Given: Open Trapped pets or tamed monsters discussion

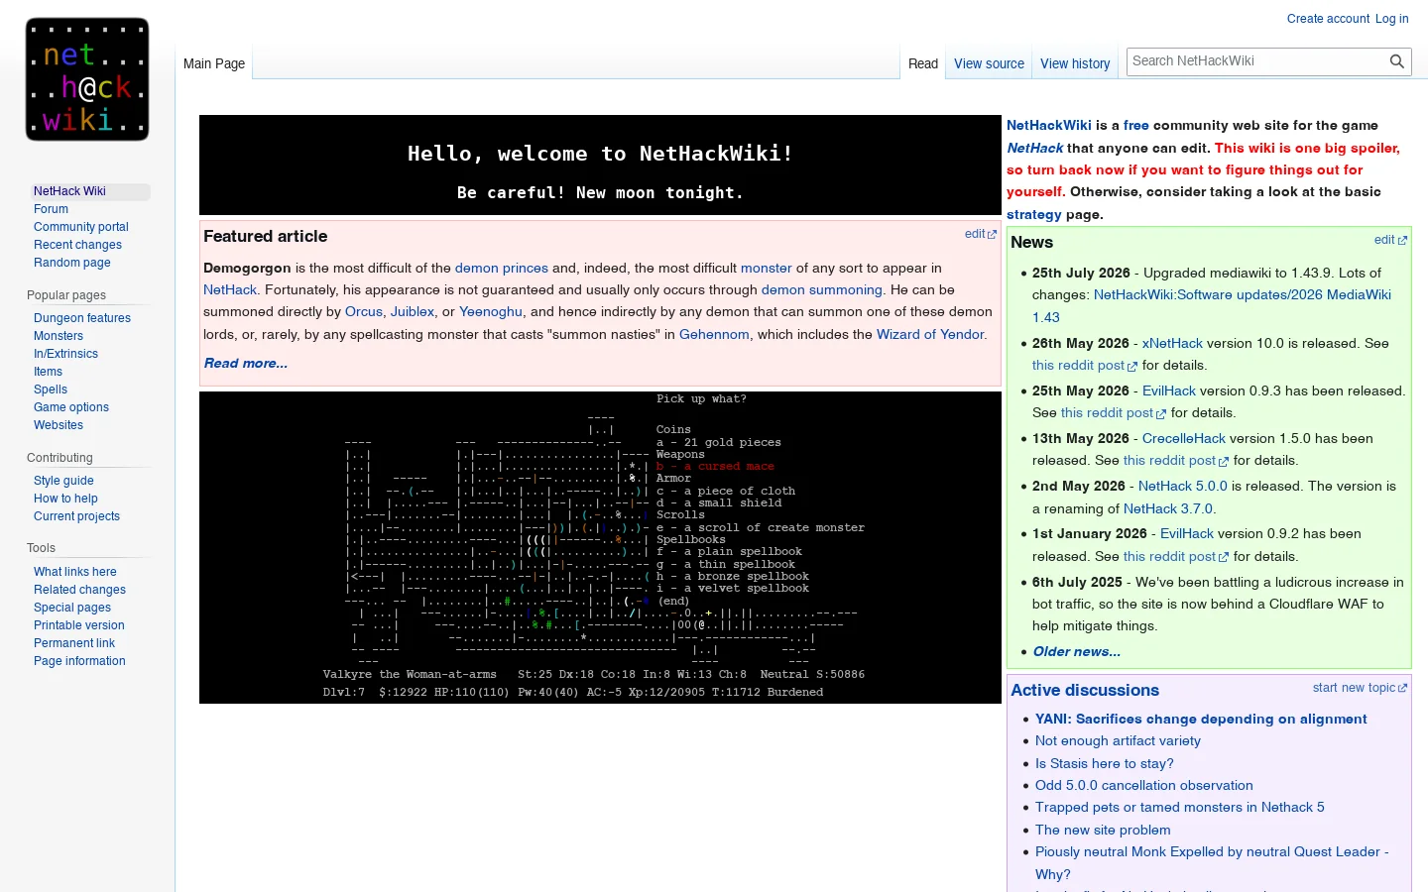Looking at the screenshot, I should [x=1180, y=807].
